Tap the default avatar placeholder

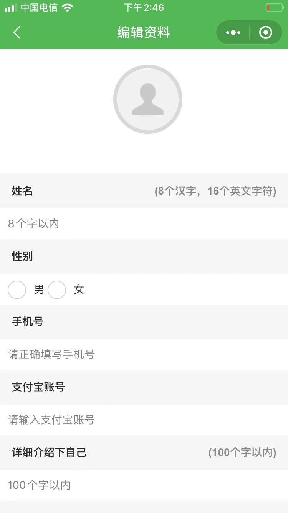[148, 99]
